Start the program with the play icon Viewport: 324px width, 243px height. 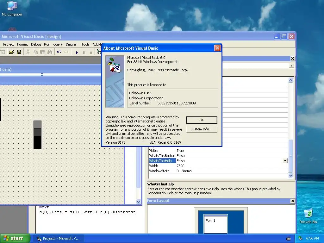tap(77, 53)
